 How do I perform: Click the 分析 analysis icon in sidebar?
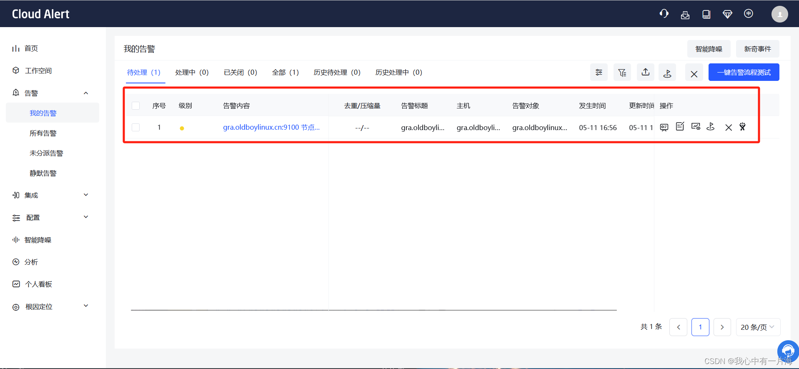point(16,262)
